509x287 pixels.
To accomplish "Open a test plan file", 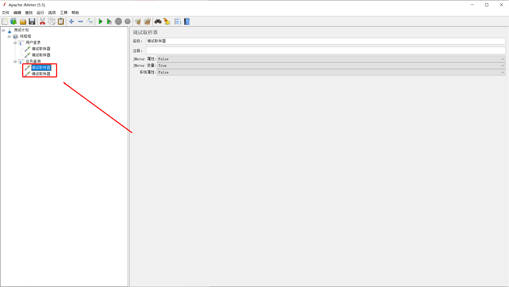I will click(23, 22).
